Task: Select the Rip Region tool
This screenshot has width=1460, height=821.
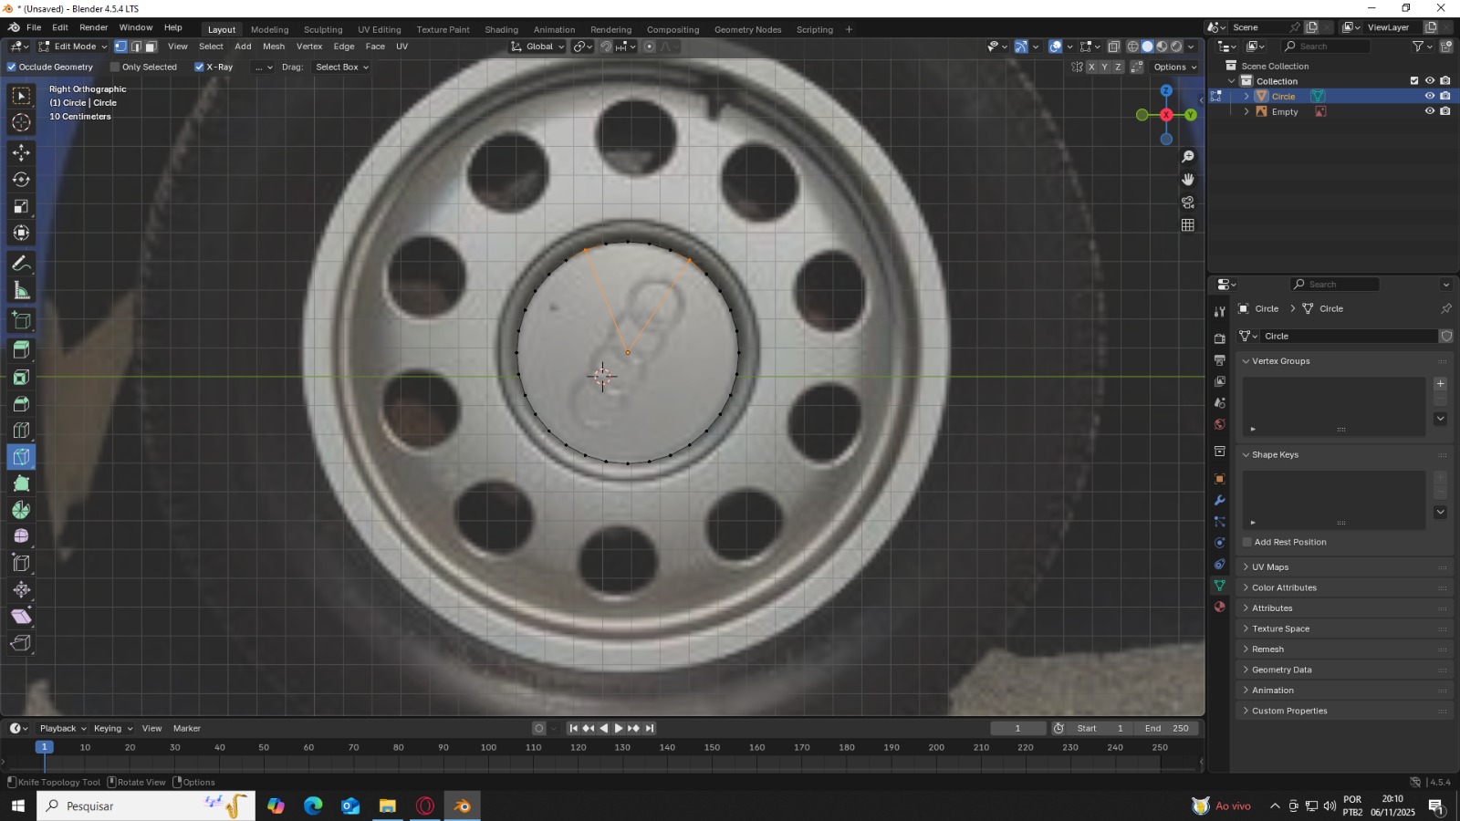Action: [x=21, y=644]
